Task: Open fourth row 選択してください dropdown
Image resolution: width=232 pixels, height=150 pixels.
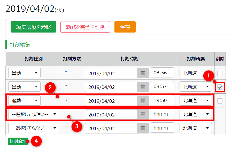Action: [x=34, y=114]
